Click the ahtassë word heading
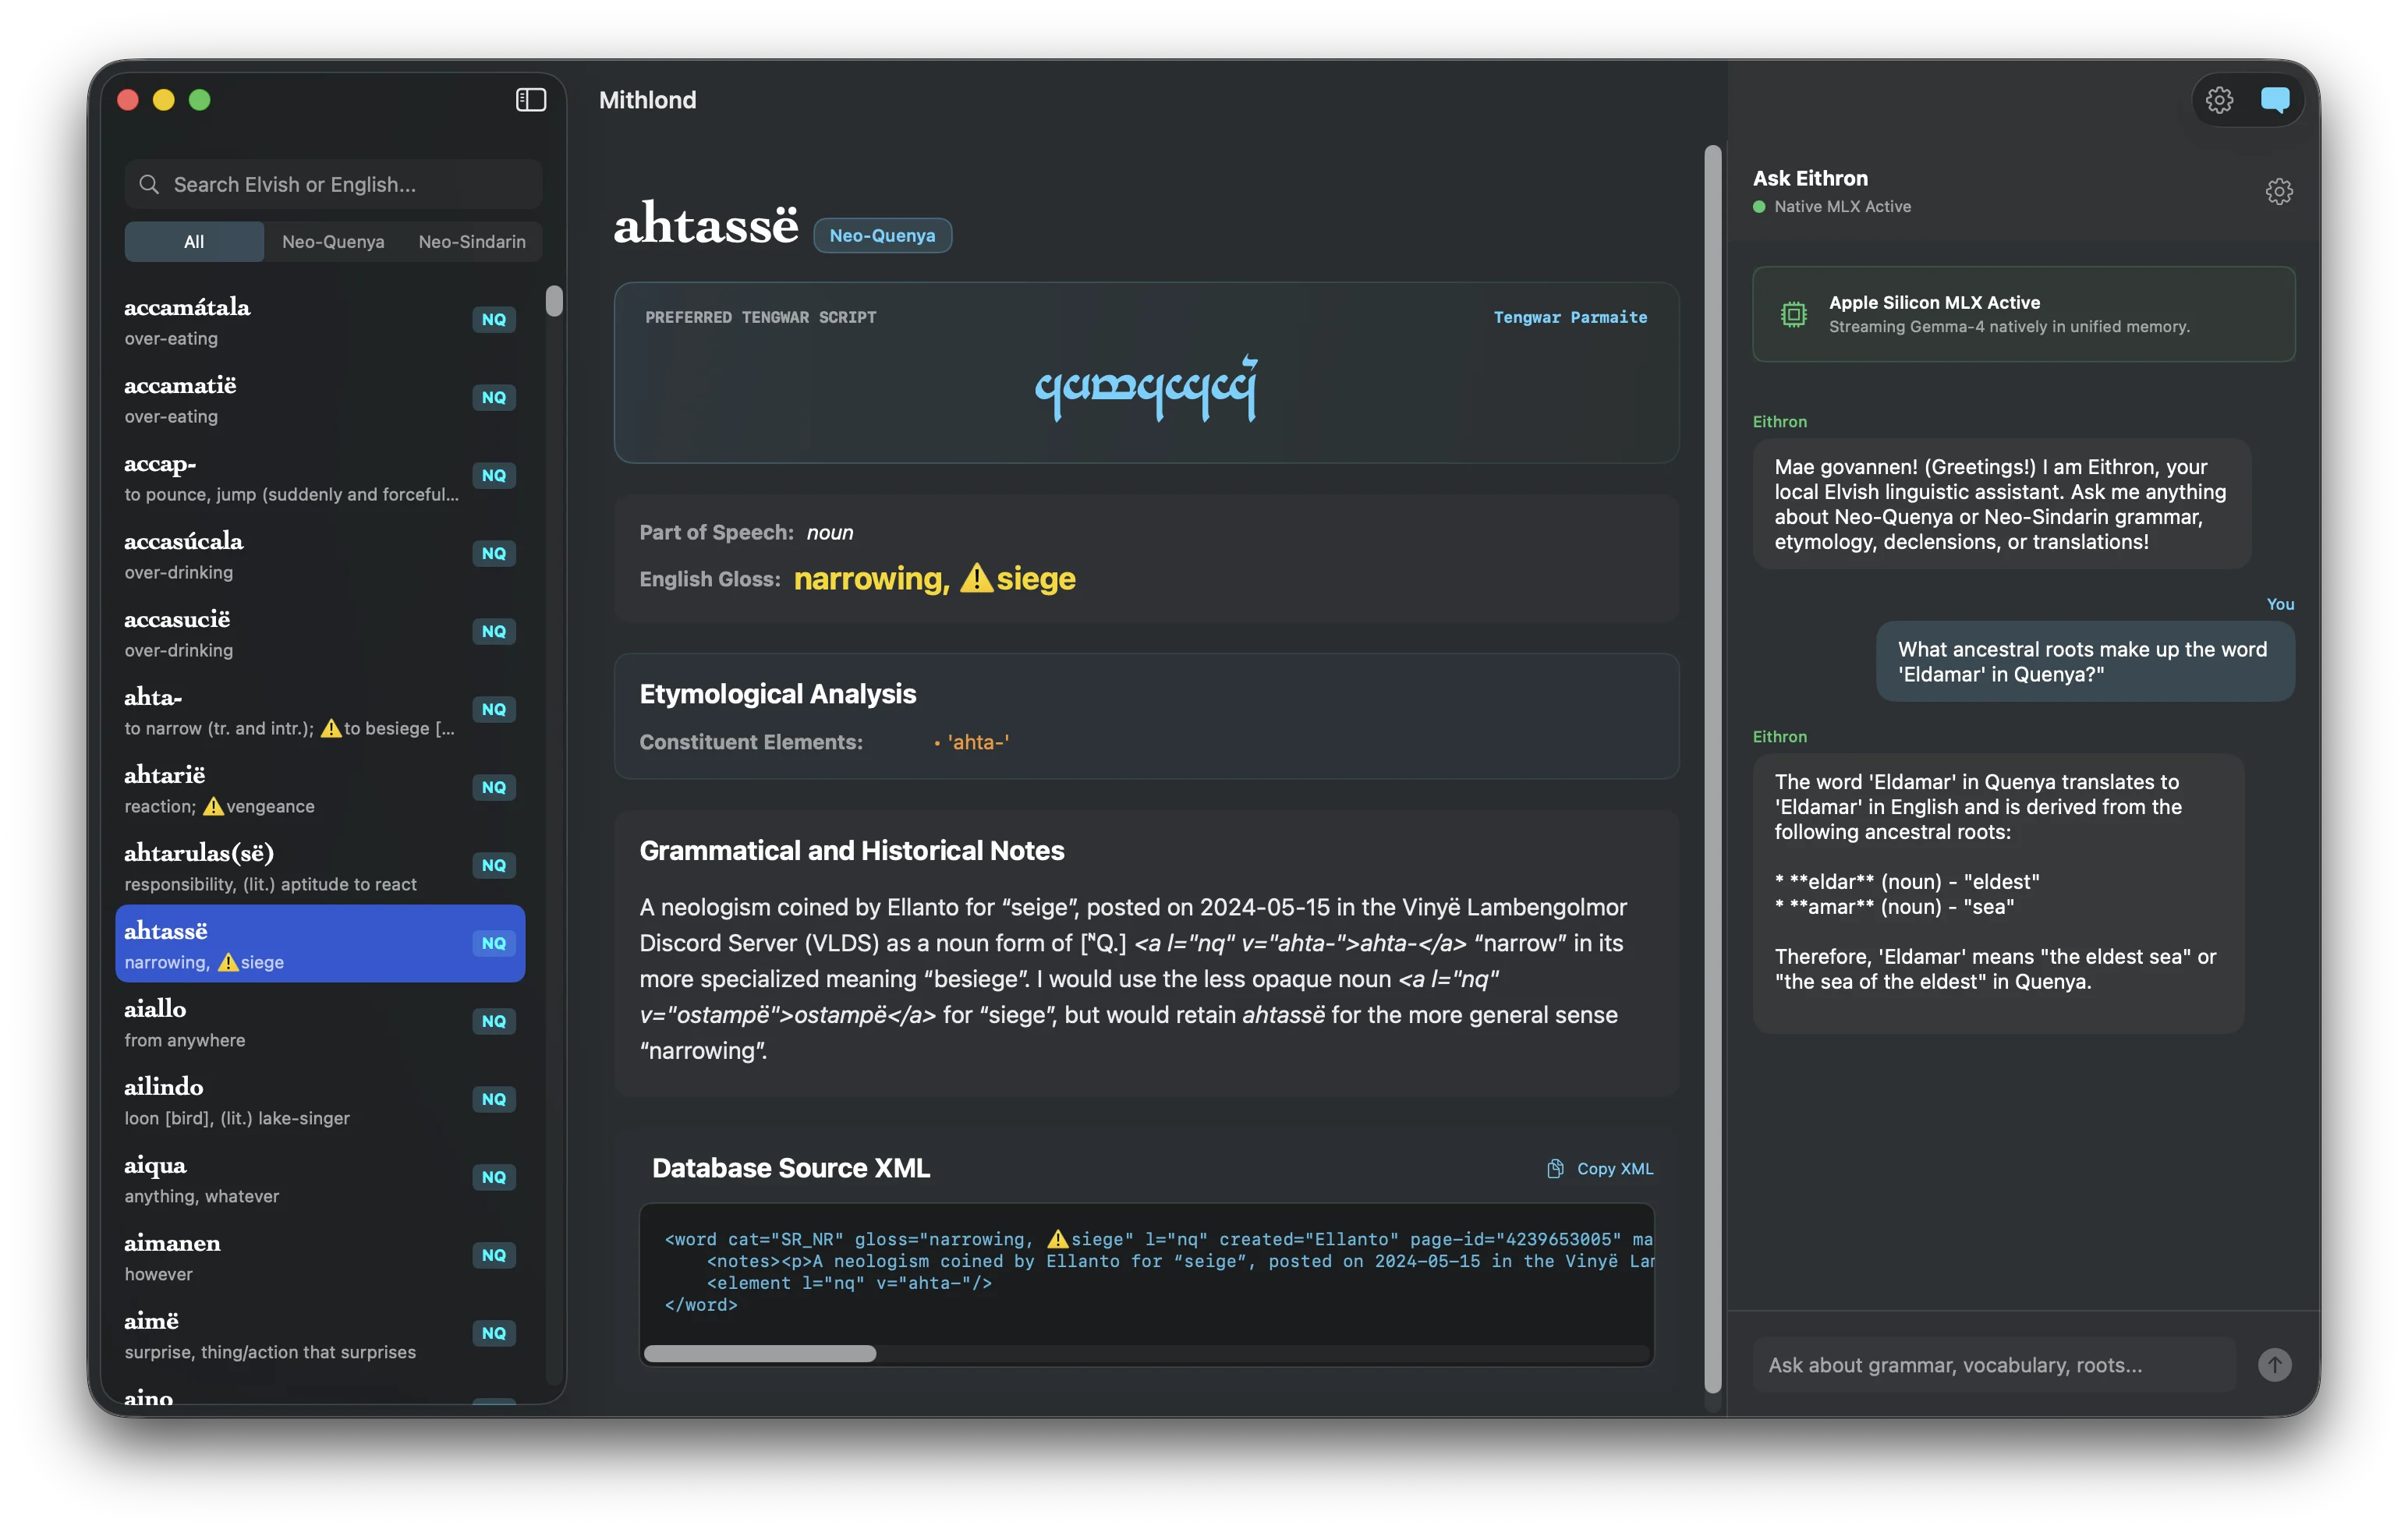 706,223
